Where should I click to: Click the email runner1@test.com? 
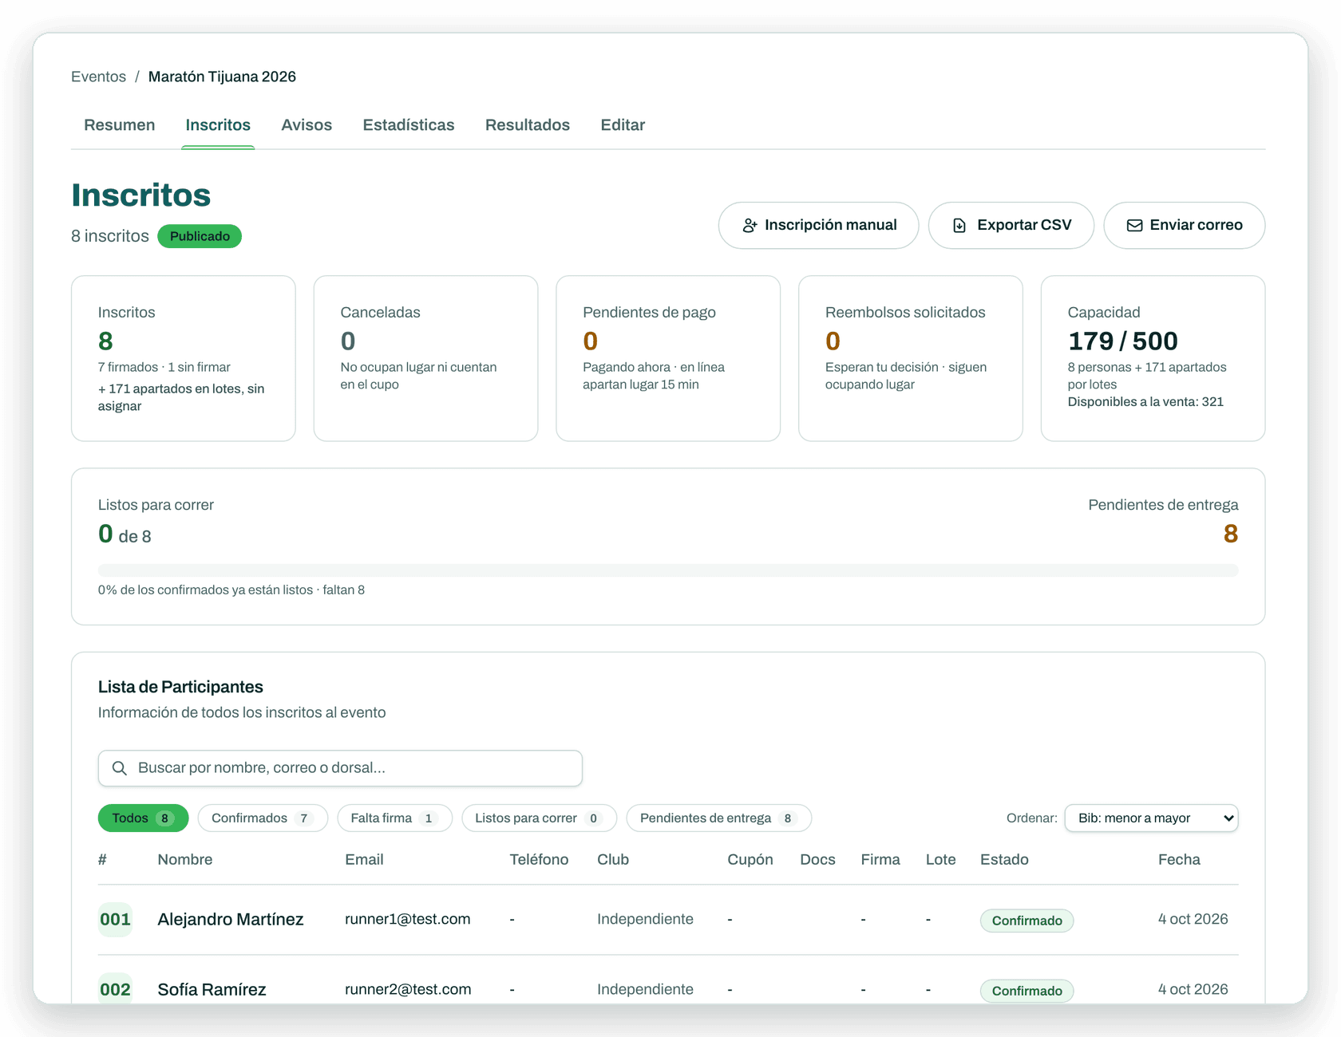click(408, 920)
